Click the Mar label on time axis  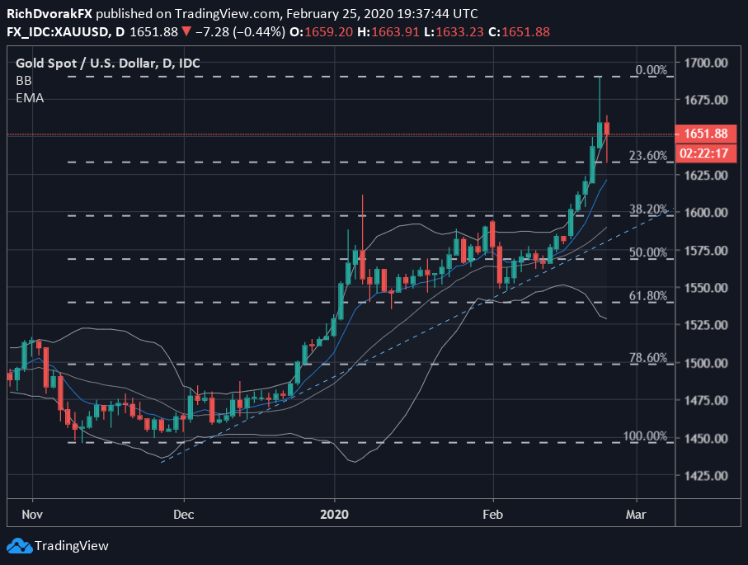click(637, 513)
